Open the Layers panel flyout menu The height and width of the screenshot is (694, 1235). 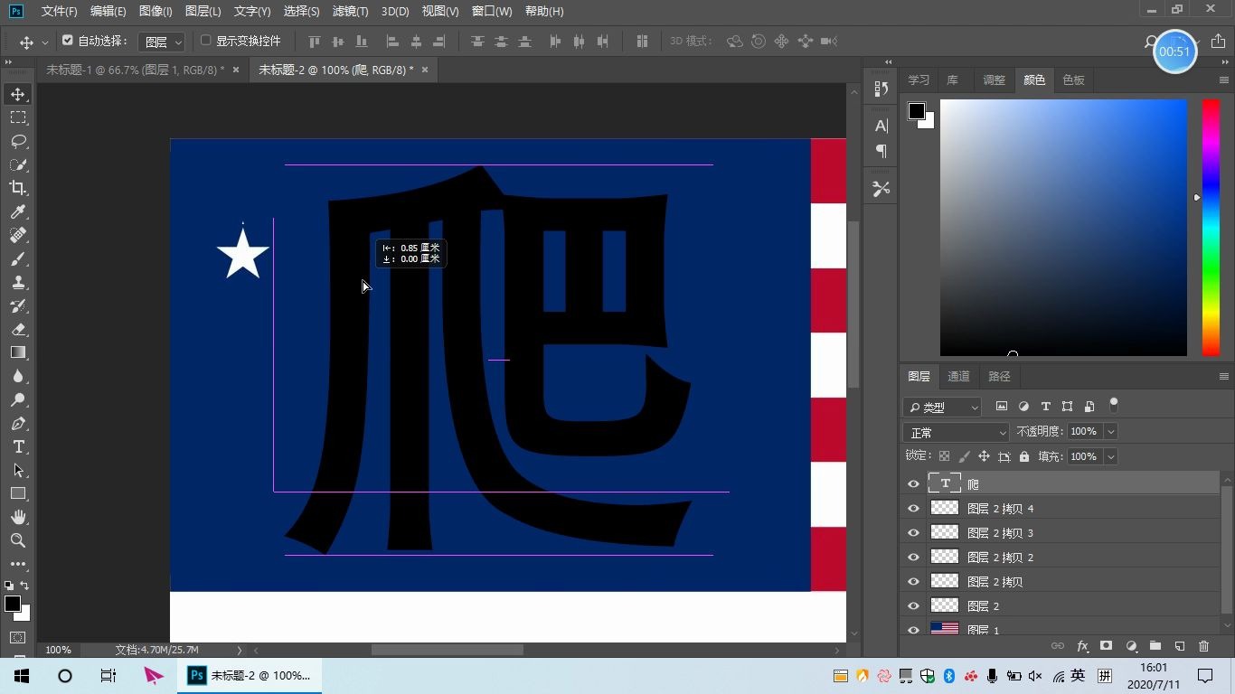[1223, 377]
